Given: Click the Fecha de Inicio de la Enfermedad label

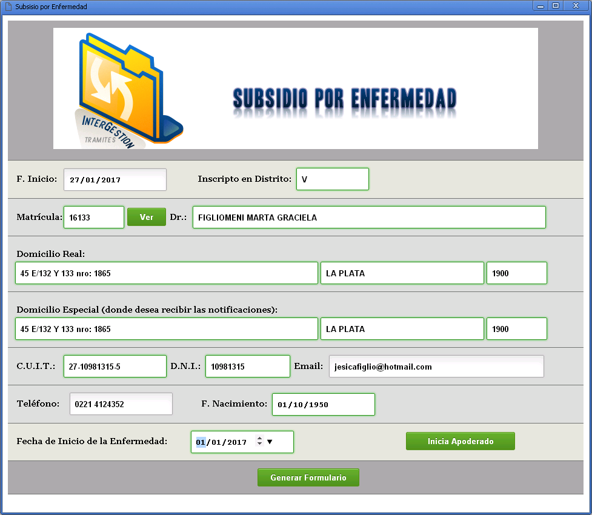Looking at the screenshot, I should pyautogui.click(x=91, y=441).
